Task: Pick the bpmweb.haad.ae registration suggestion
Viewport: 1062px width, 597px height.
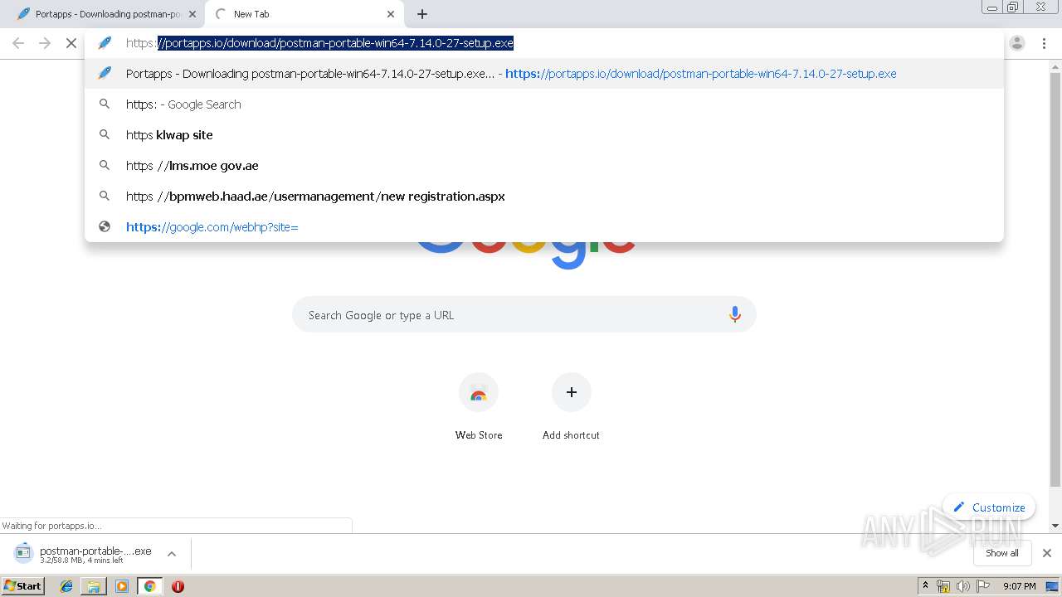Action: coord(544,197)
